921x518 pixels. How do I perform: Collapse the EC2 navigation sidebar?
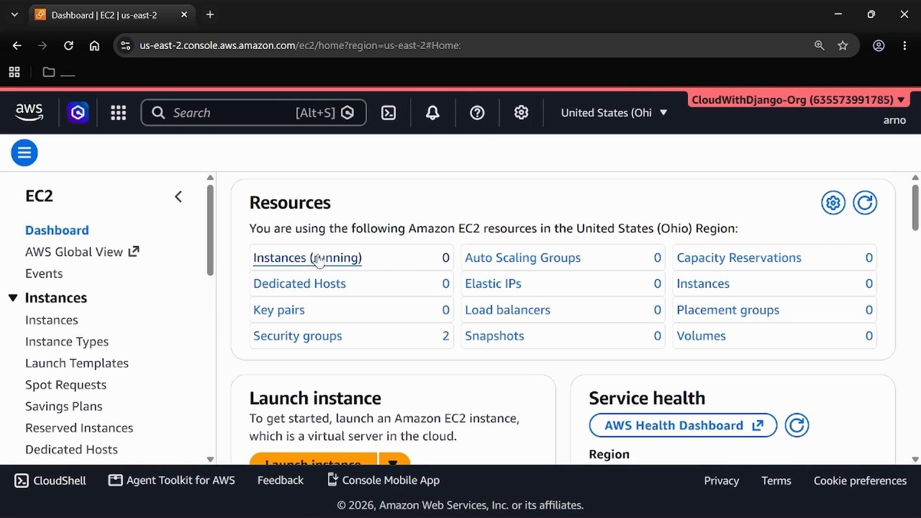178,197
